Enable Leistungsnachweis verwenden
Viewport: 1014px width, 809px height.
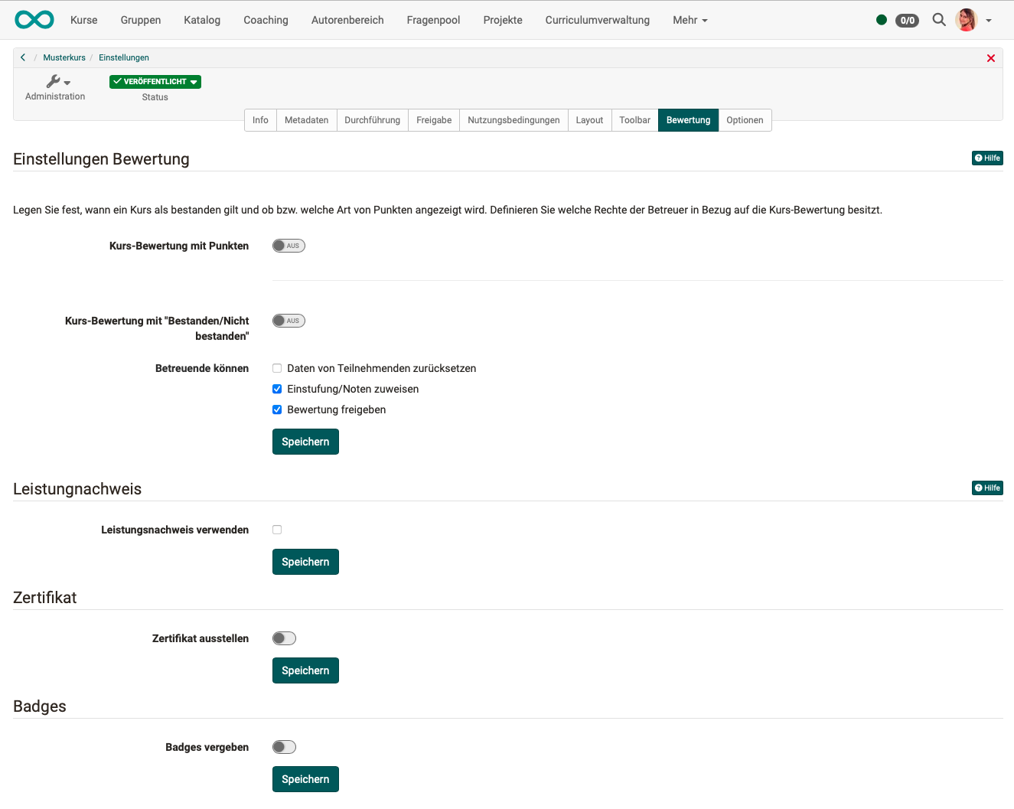pyautogui.click(x=277, y=529)
